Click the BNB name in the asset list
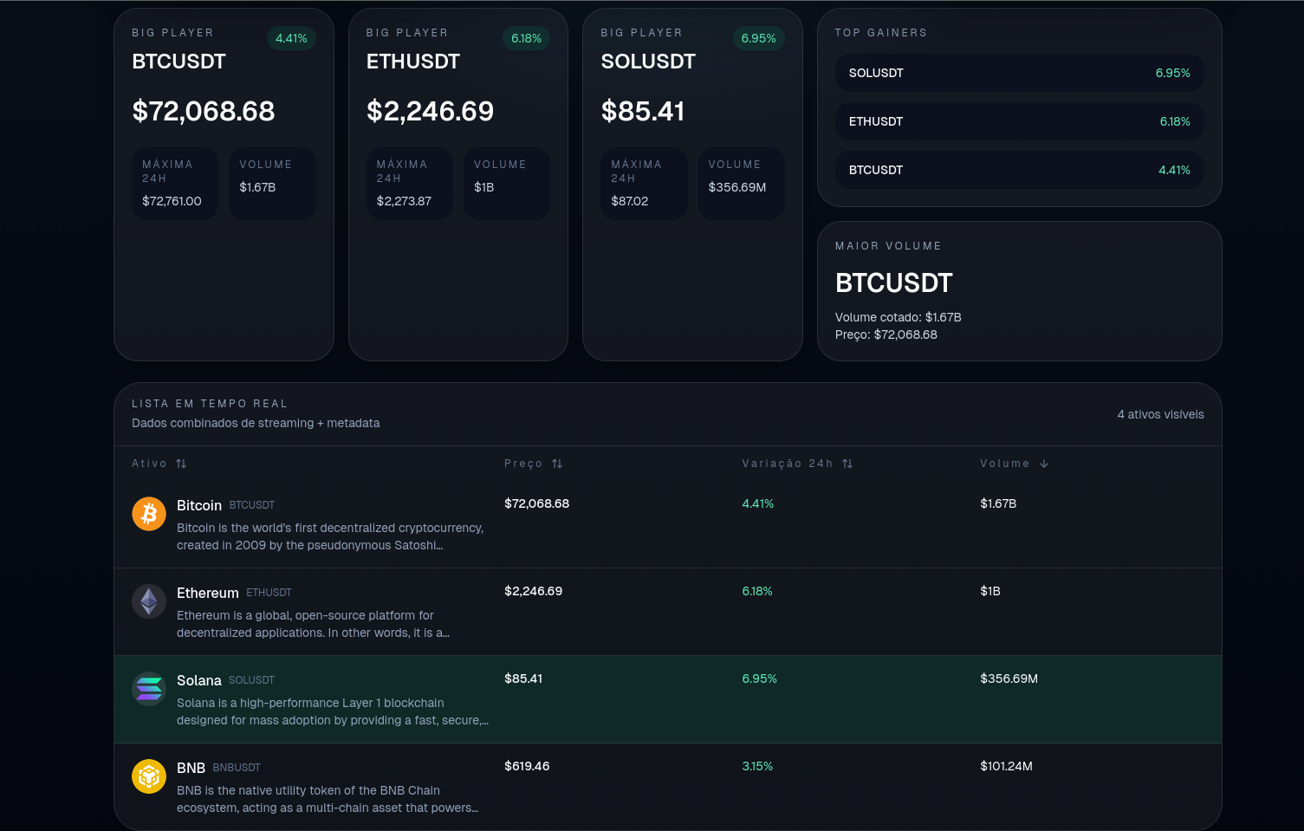Image resolution: width=1304 pixels, height=831 pixels. point(191,768)
